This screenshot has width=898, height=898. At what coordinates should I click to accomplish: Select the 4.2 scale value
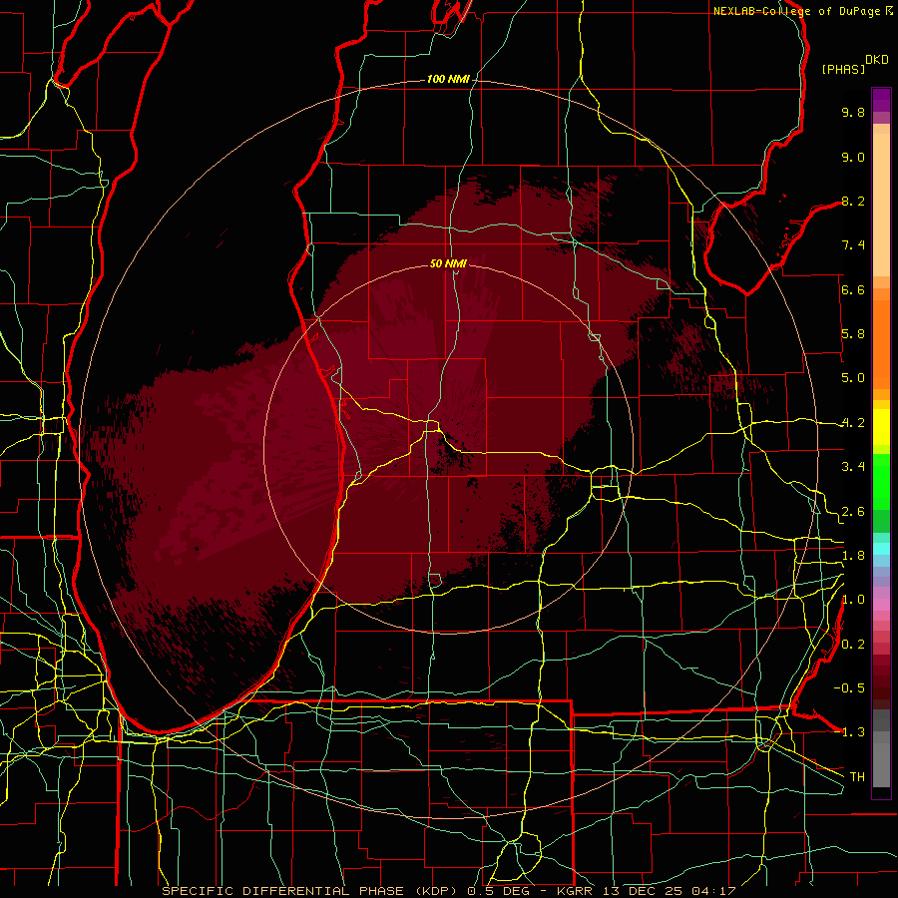pos(853,423)
